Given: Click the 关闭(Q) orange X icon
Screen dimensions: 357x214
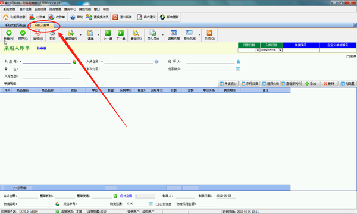Looking at the screenshot, I should click(209, 33).
